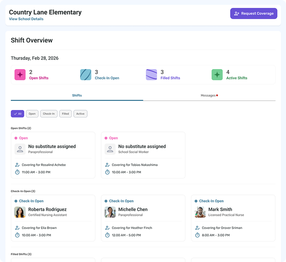This screenshot has height=262, width=286.
Task: Click the covering icon beside Heather Finch
Action: click(107, 228)
